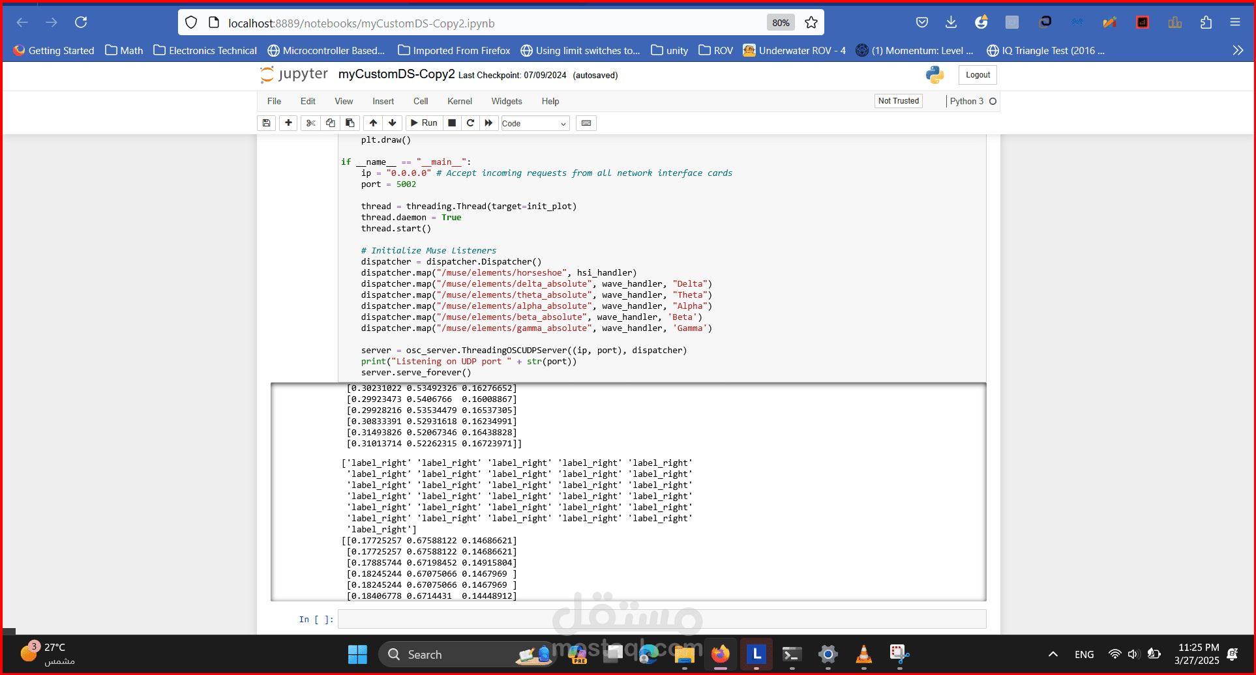
Task: Open the IQ Triangle Test bookmark
Action: [x=1046, y=51]
